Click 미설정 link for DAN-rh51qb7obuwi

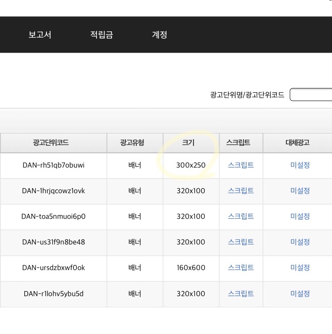(x=300, y=165)
